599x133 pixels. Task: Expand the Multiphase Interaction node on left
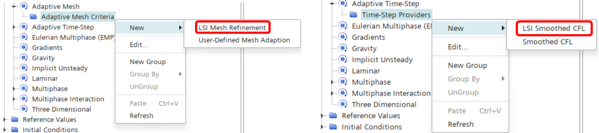coord(14,99)
